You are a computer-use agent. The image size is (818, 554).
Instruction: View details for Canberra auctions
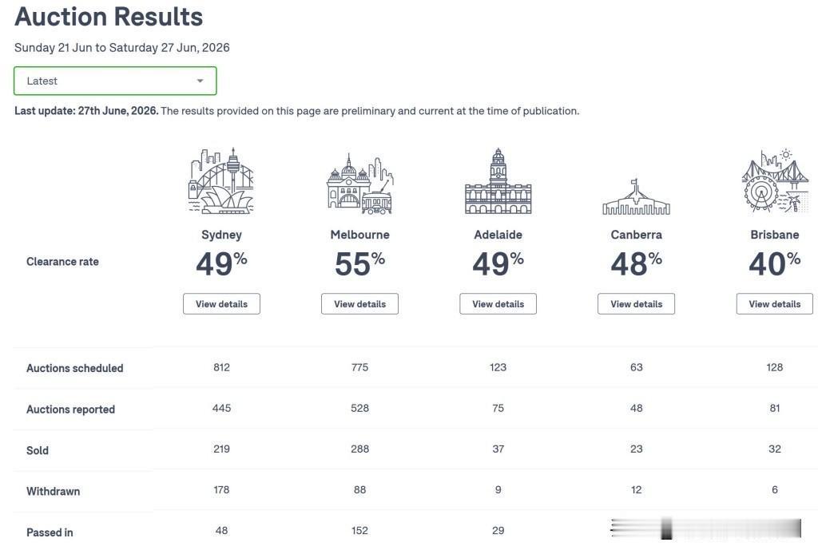point(637,304)
